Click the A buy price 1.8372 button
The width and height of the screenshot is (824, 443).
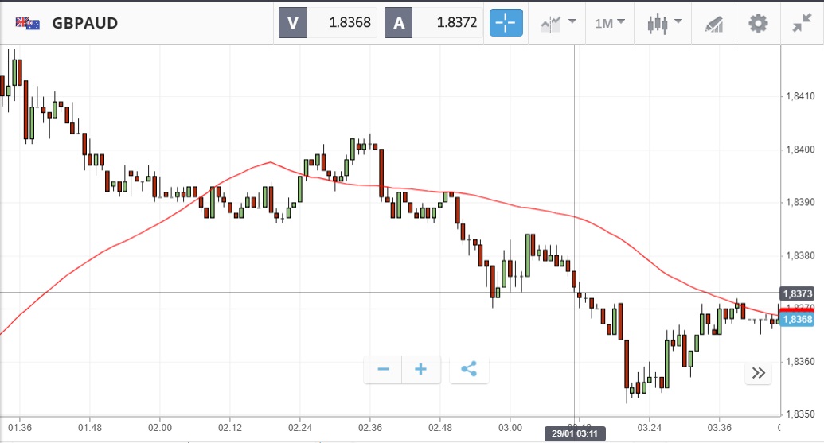434,23
